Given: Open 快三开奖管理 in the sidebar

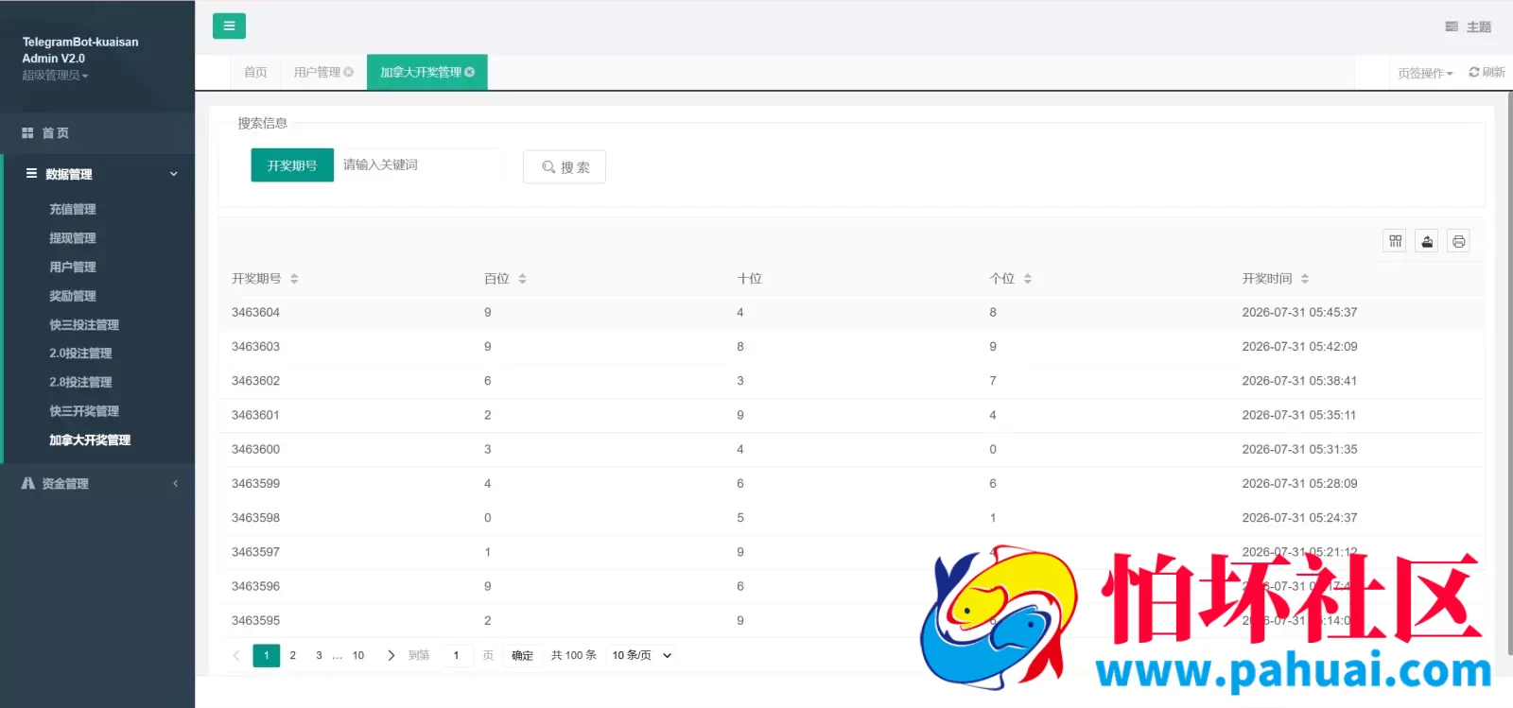Looking at the screenshot, I should pos(84,410).
